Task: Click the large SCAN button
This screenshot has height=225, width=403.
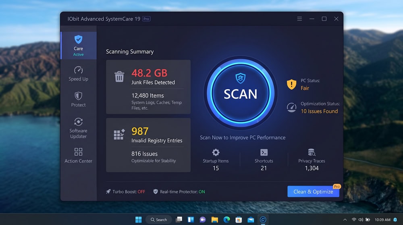Action: click(x=241, y=93)
